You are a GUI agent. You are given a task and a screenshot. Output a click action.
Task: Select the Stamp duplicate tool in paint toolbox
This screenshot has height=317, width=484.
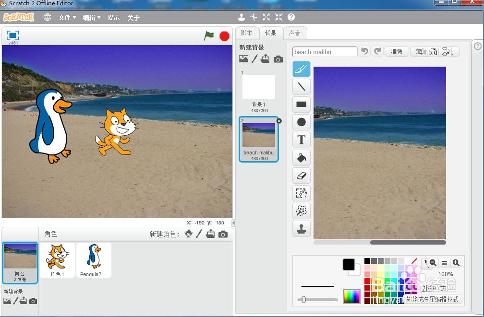point(301,229)
